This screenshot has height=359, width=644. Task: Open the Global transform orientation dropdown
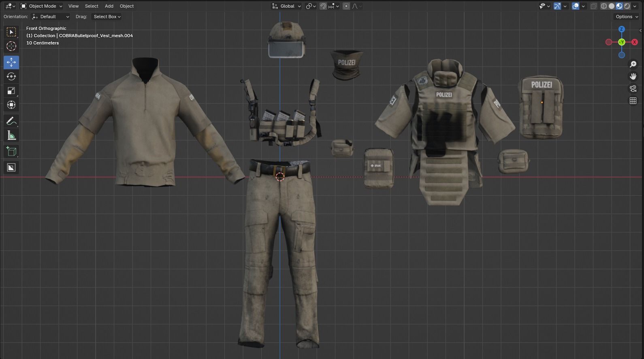[x=286, y=6]
